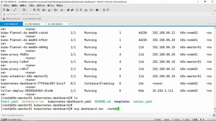Expand the address bar history dropdown

click(213, 14)
